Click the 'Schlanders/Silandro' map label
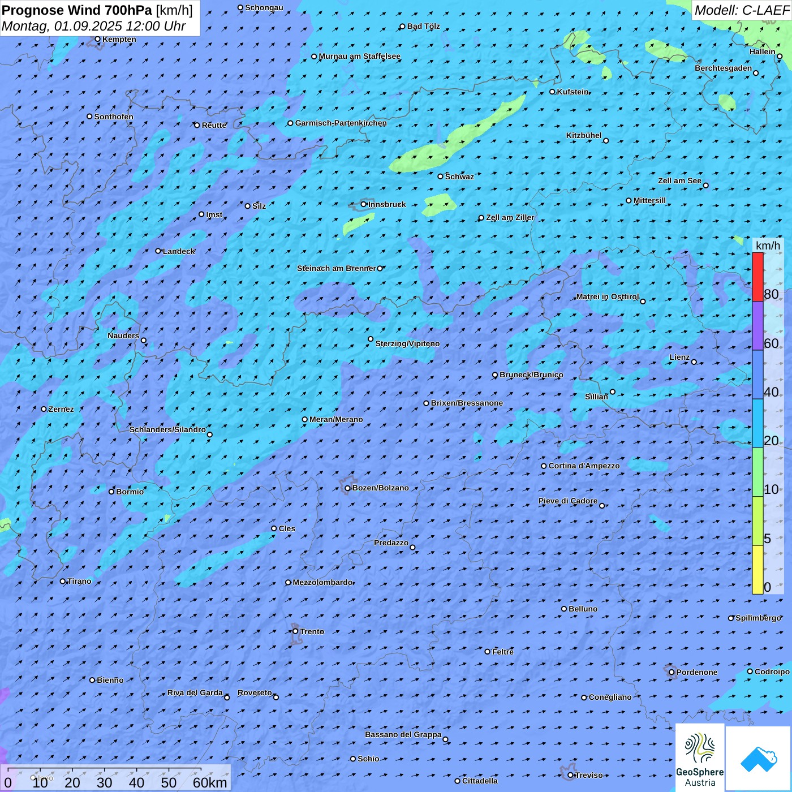The height and width of the screenshot is (792, 792). [x=167, y=429]
